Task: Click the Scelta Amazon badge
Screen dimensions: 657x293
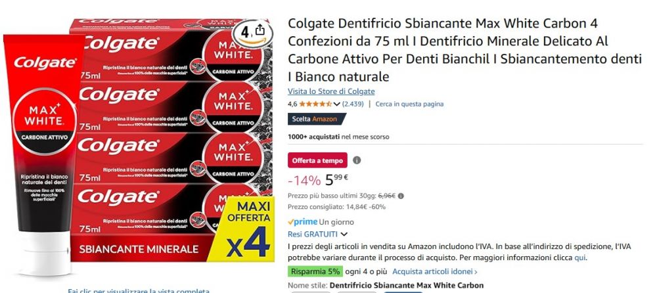Action: click(317, 119)
